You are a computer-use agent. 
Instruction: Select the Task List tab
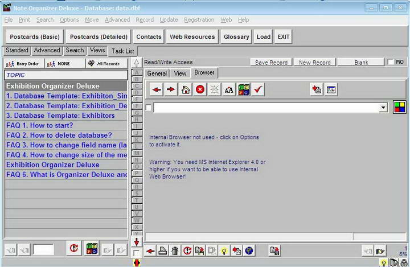tap(122, 51)
